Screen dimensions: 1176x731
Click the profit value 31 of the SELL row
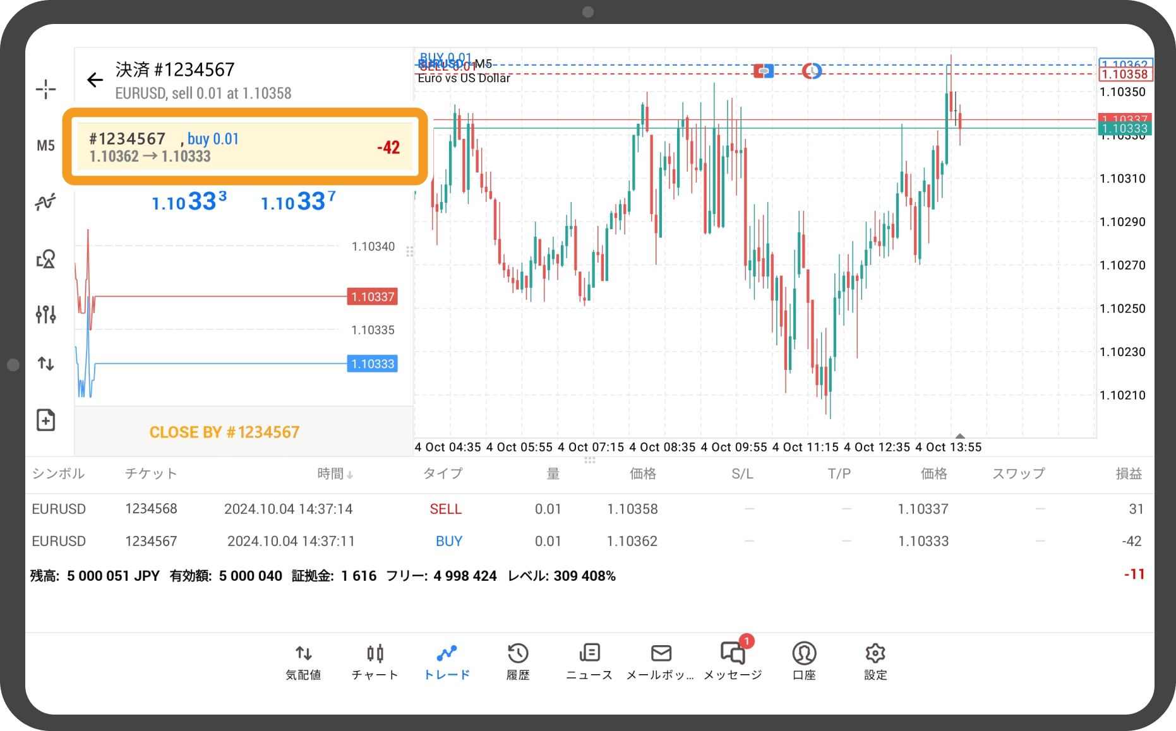(x=1136, y=509)
